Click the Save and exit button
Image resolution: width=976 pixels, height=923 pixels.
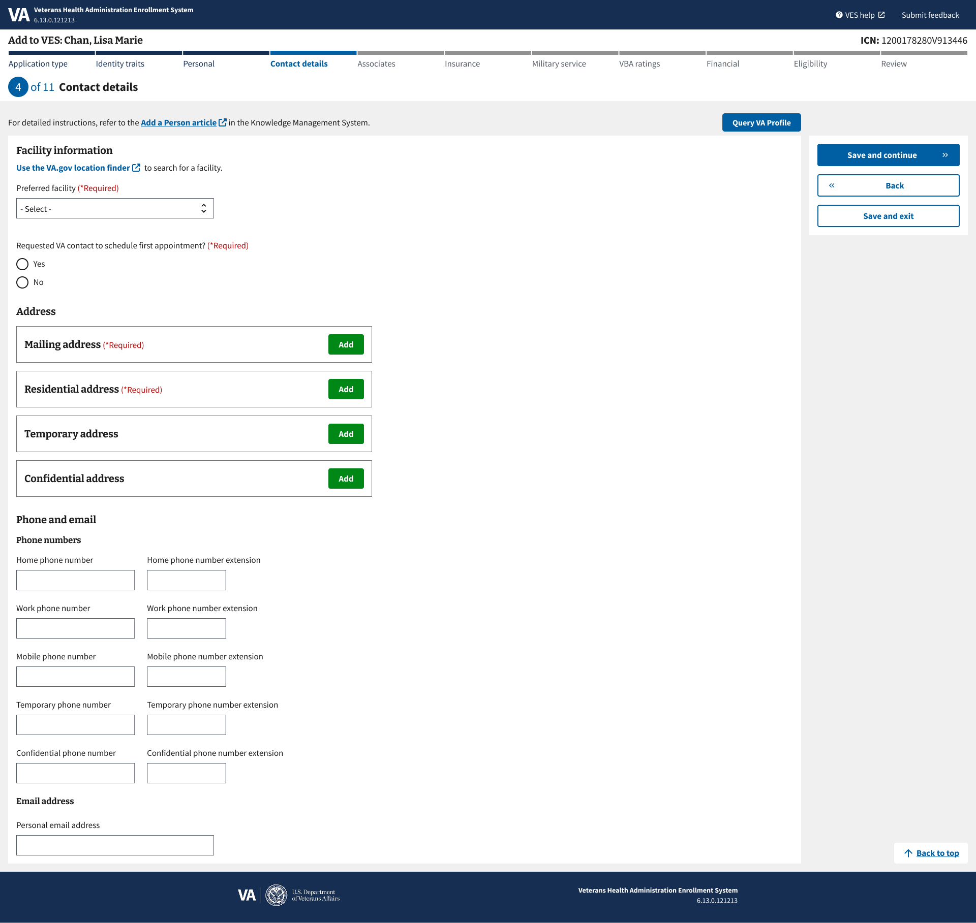click(x=888, y=216)
